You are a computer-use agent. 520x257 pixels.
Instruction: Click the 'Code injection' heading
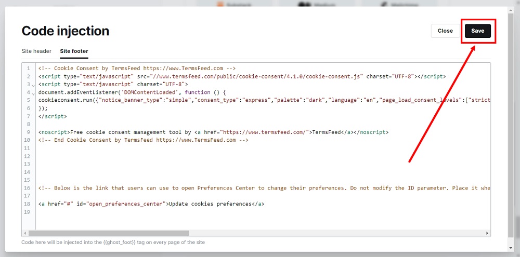66,31
